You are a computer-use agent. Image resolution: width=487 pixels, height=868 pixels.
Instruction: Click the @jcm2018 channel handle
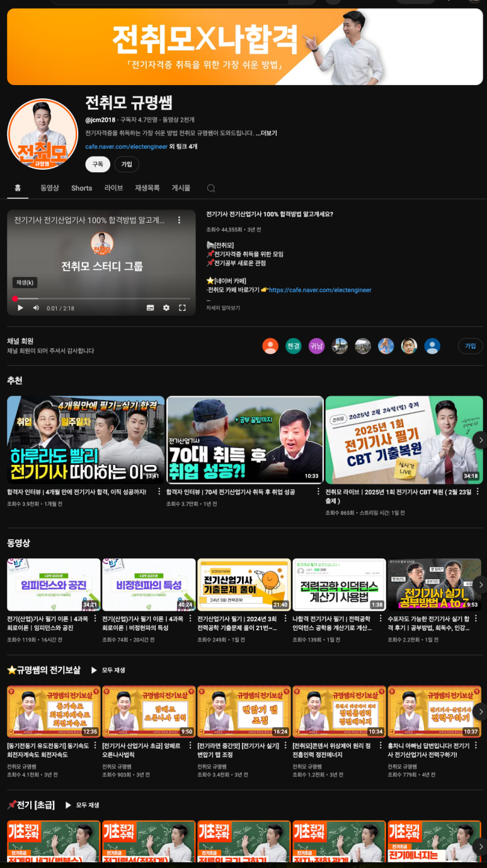100,120
